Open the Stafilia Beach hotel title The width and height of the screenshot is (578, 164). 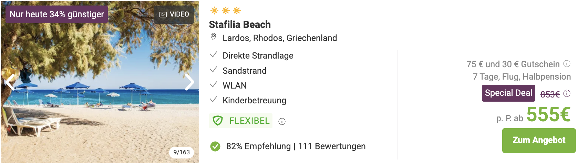(240, 24)
